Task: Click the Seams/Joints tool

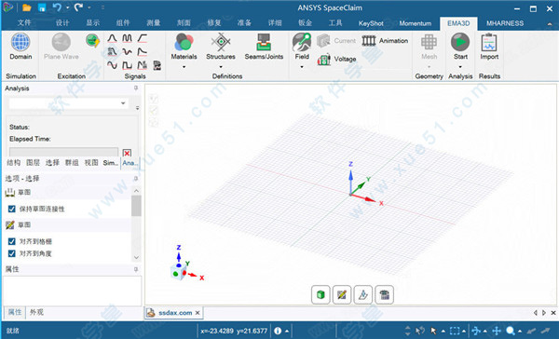Action: [x=264, y=47]
